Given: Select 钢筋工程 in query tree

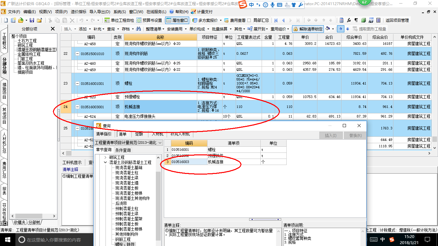Looking at the screenshot, I should tap(123, 239).
